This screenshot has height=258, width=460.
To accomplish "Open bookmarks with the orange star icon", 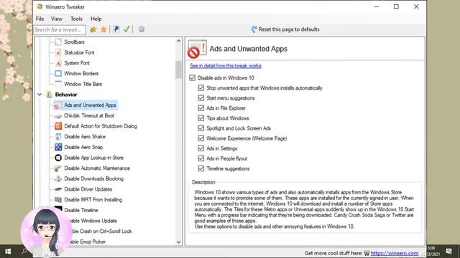I will click(103, 29).
